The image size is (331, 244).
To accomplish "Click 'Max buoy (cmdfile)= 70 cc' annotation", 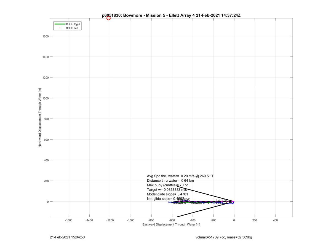I will click(167, 185).
